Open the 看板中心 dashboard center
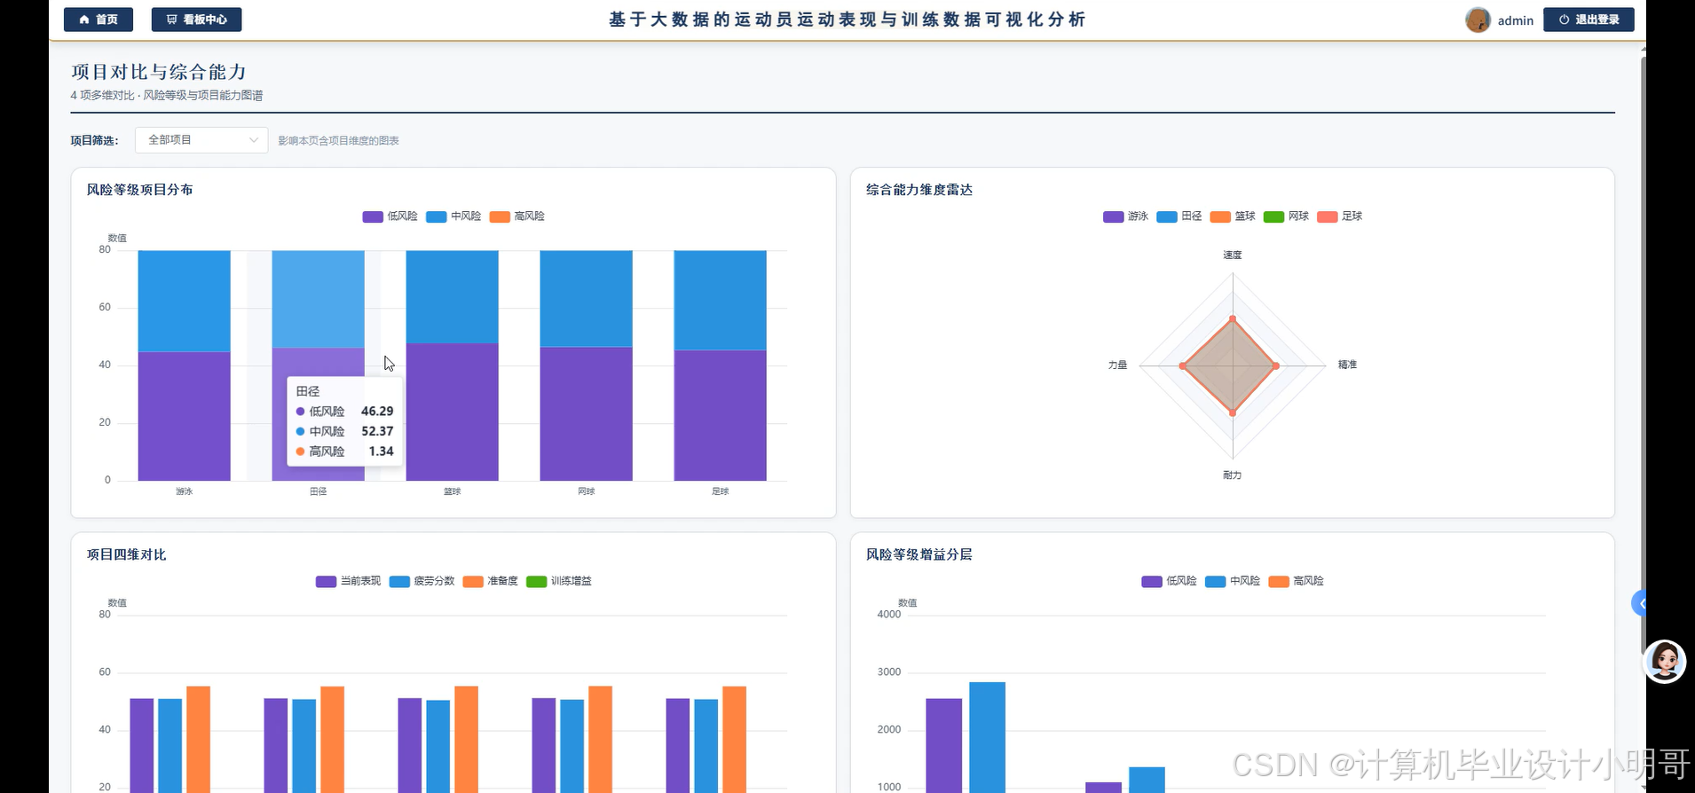 coord(196,20)
